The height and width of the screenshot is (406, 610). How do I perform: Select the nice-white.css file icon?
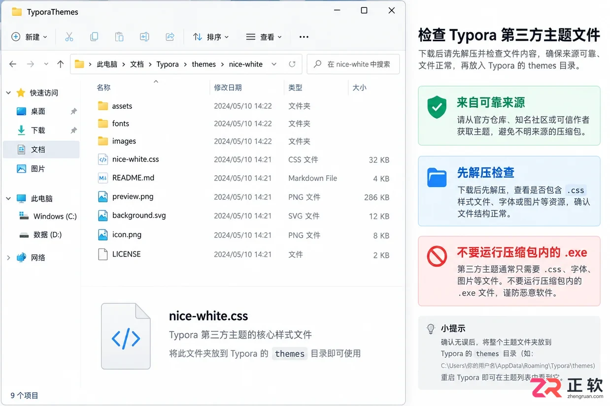(102, 159)
